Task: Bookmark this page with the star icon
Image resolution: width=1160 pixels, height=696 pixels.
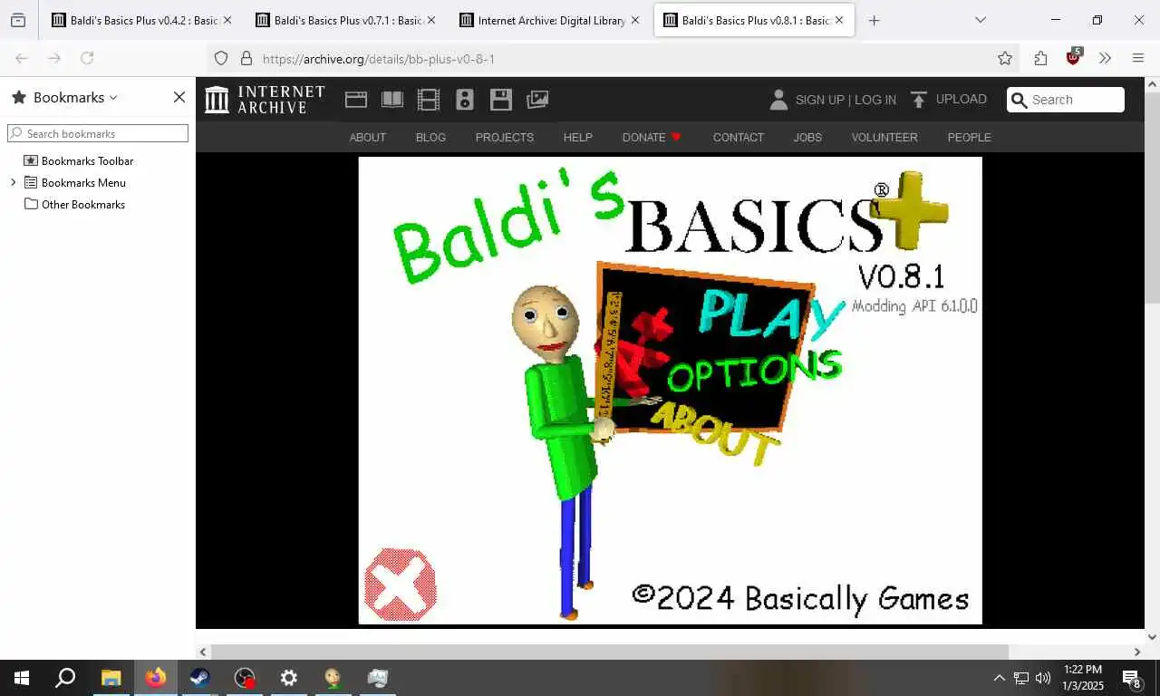Action: click(1005, 58)
